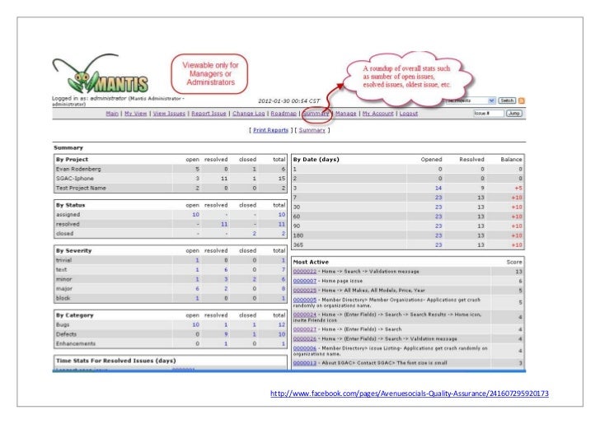Viewport: 600px width, 424px height.
Task: Open issue 0000024 in Most Active
Action: pyautogui.click(x=305, y=315)
